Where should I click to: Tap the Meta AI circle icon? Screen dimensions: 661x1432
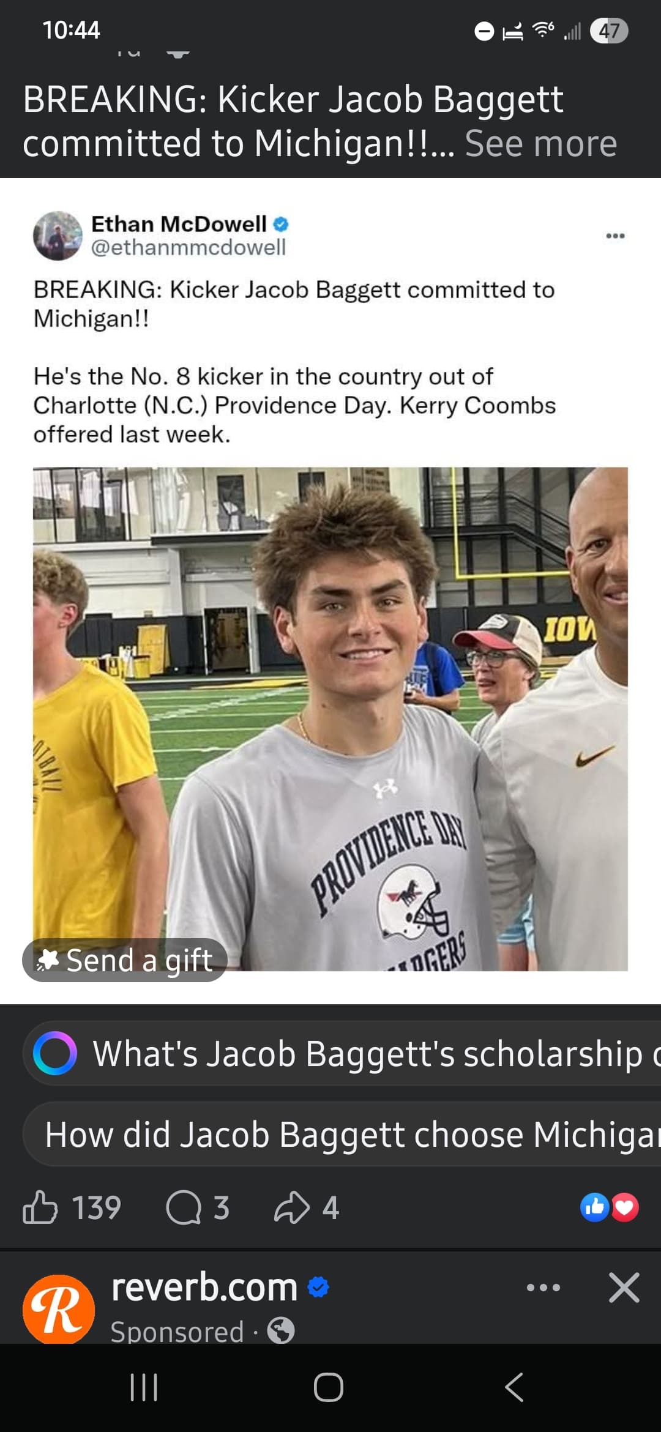[55, 1053]
